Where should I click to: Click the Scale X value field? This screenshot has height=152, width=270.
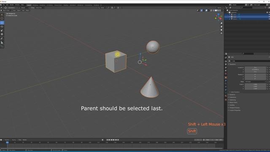pyautogui.click(x=255, y=84)
